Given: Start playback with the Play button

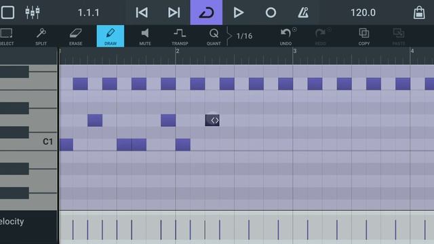Looking at the screenshot, I should coord(238,12).
